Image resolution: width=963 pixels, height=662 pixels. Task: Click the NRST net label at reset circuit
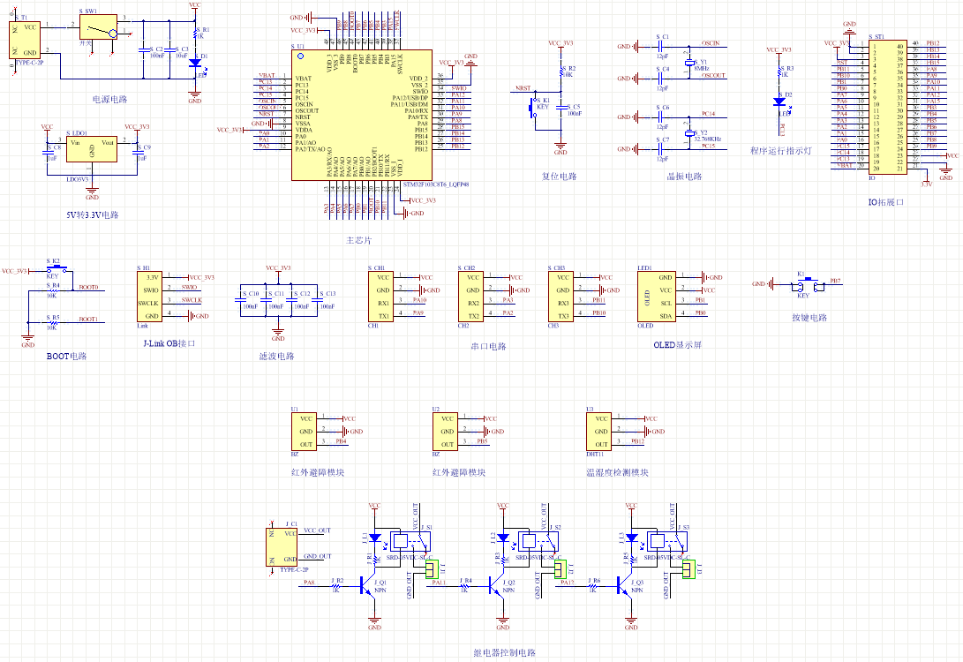[x=523, y=88]
